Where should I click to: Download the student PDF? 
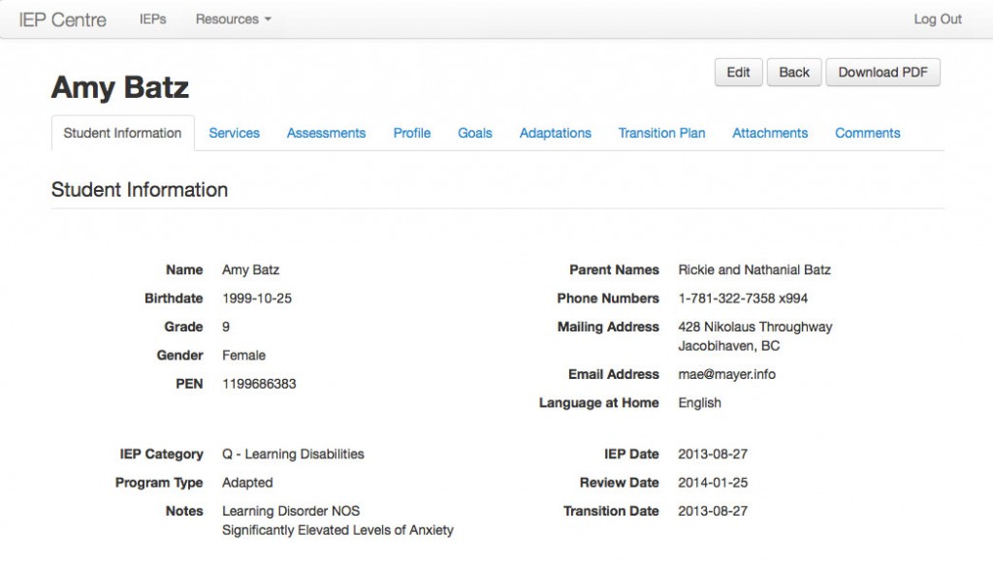click(x=882, y=73)
